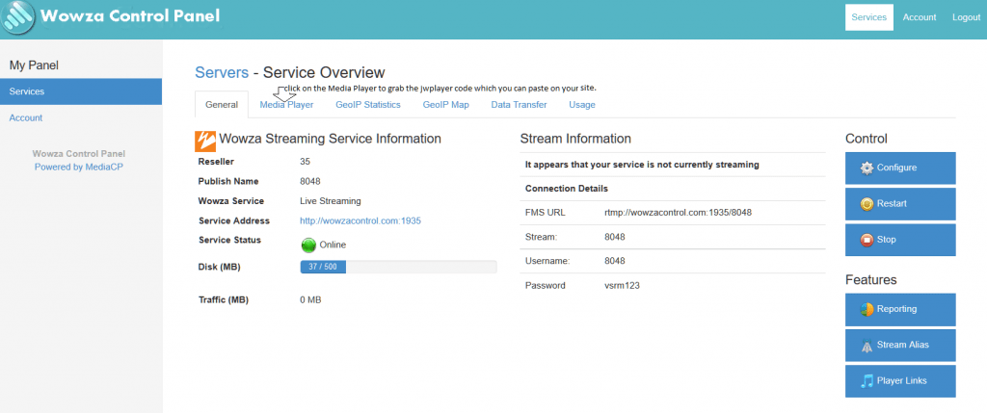Image resolution: width=987 pixels, height=413 pixels.
Task: Open the Stream Alias feature
Action: coord(900,345)
